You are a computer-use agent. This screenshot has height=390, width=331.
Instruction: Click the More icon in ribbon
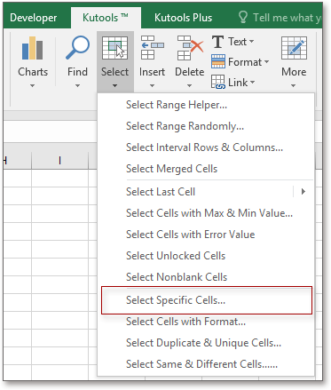coord(294,48)
